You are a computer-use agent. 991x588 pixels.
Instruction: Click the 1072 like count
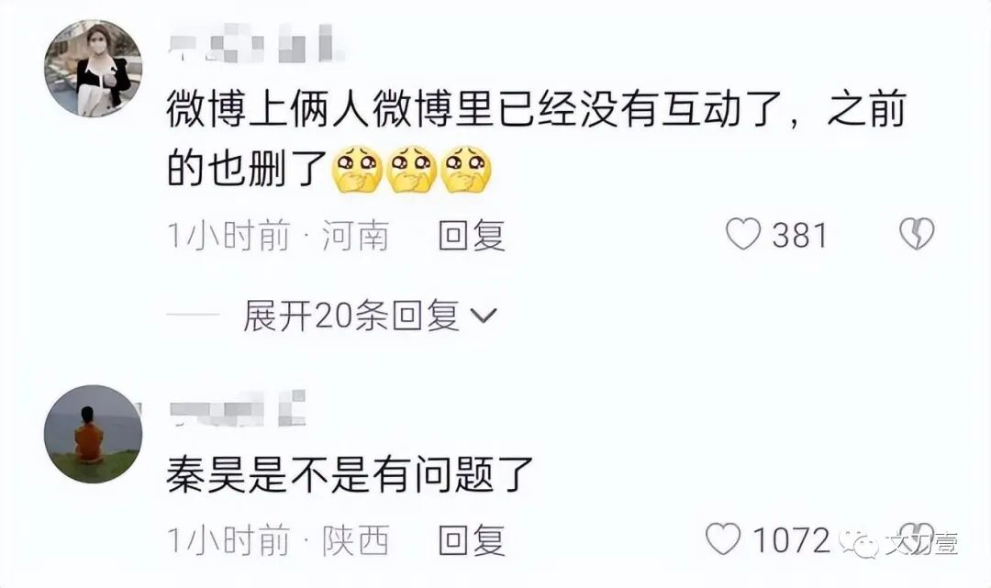point(791,540)
